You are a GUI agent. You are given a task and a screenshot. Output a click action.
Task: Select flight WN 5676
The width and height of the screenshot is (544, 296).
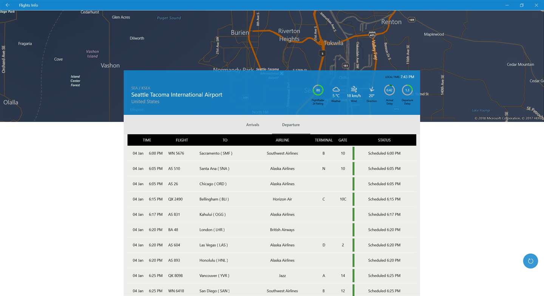(272, 153)
